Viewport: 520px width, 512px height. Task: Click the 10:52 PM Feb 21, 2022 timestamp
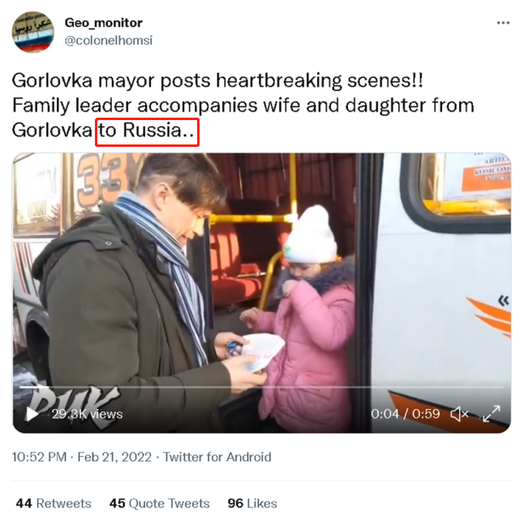(82, 457)
